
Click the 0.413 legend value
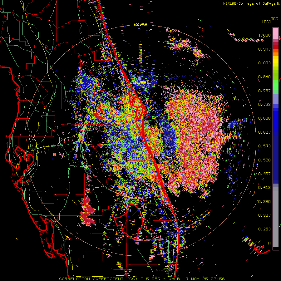[x=264, y=188]
